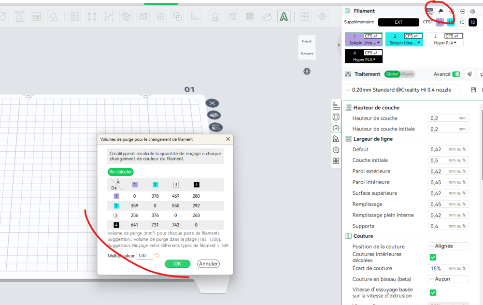Select the hollow cube toolbar icon
The height and width of the screenshot is (305, 483).
point(143,16)
